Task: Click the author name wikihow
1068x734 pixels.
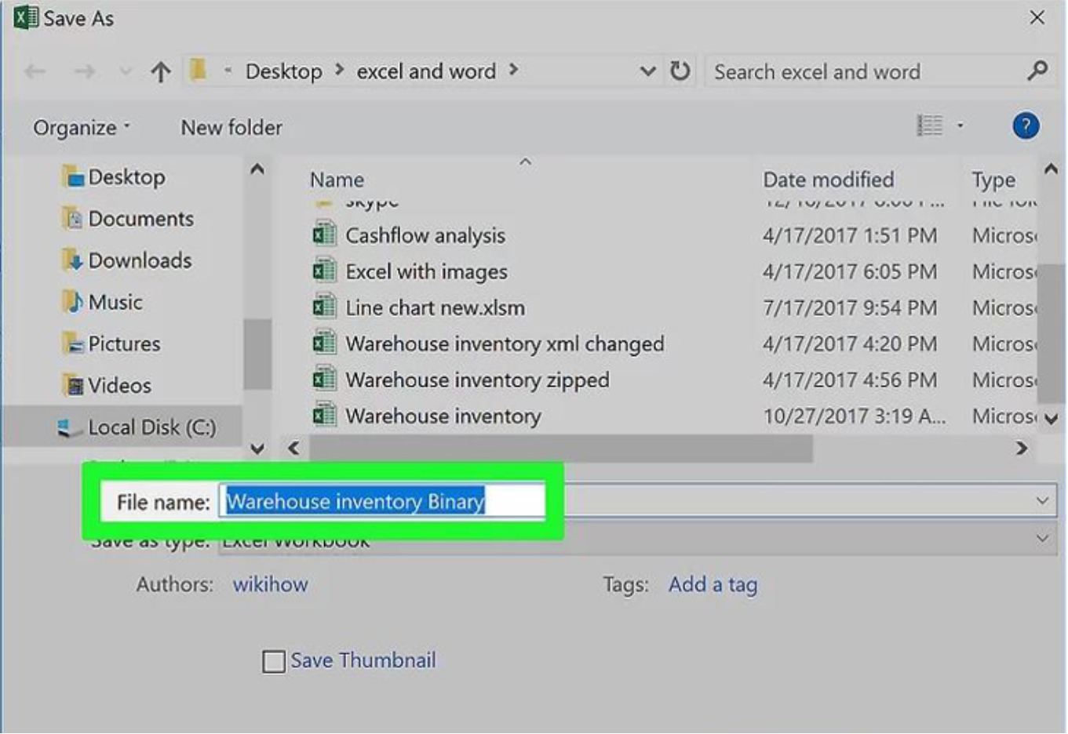Action: (x=270, y=584)
